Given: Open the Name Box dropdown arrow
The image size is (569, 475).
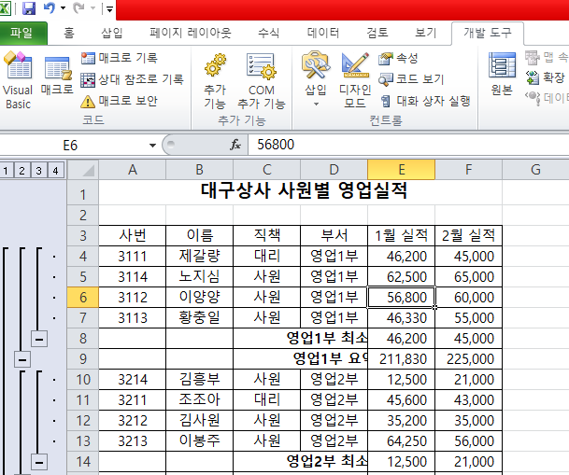Looking at the screenshot, I should [x=152, y=146].
